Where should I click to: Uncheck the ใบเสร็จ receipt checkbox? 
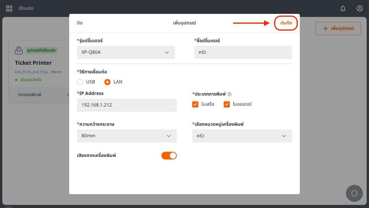(195, 104)
